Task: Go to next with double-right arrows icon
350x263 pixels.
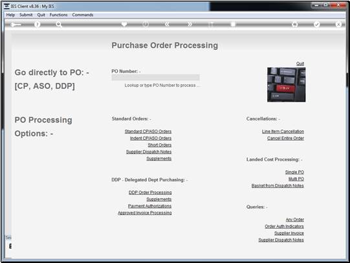Action: 190,24
